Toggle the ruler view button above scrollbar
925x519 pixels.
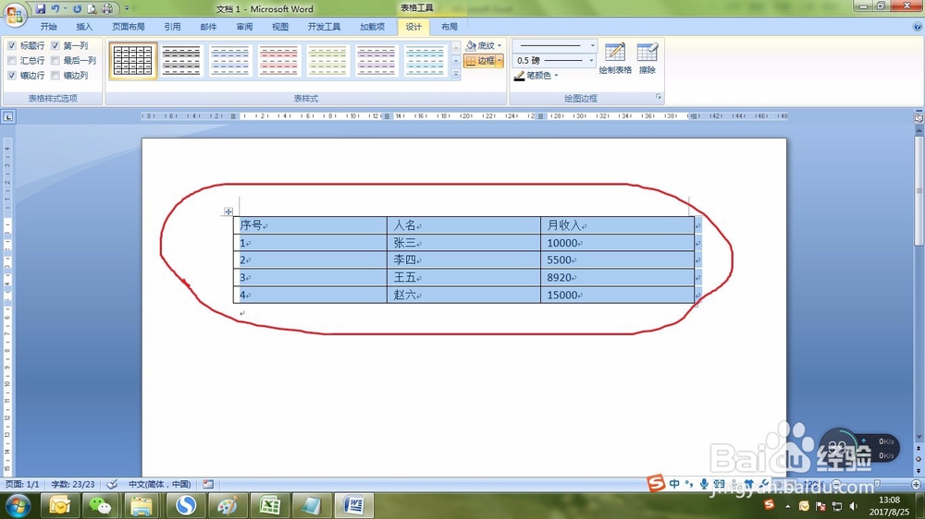coord(919,118)
